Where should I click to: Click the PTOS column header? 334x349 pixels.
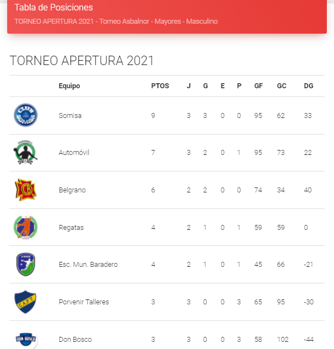pos(160,86)
